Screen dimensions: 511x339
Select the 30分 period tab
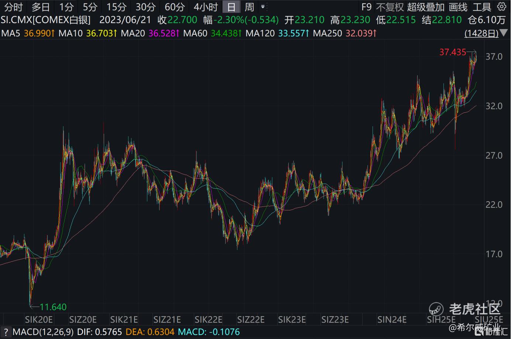pyautogui.click(x=145, y=7)
